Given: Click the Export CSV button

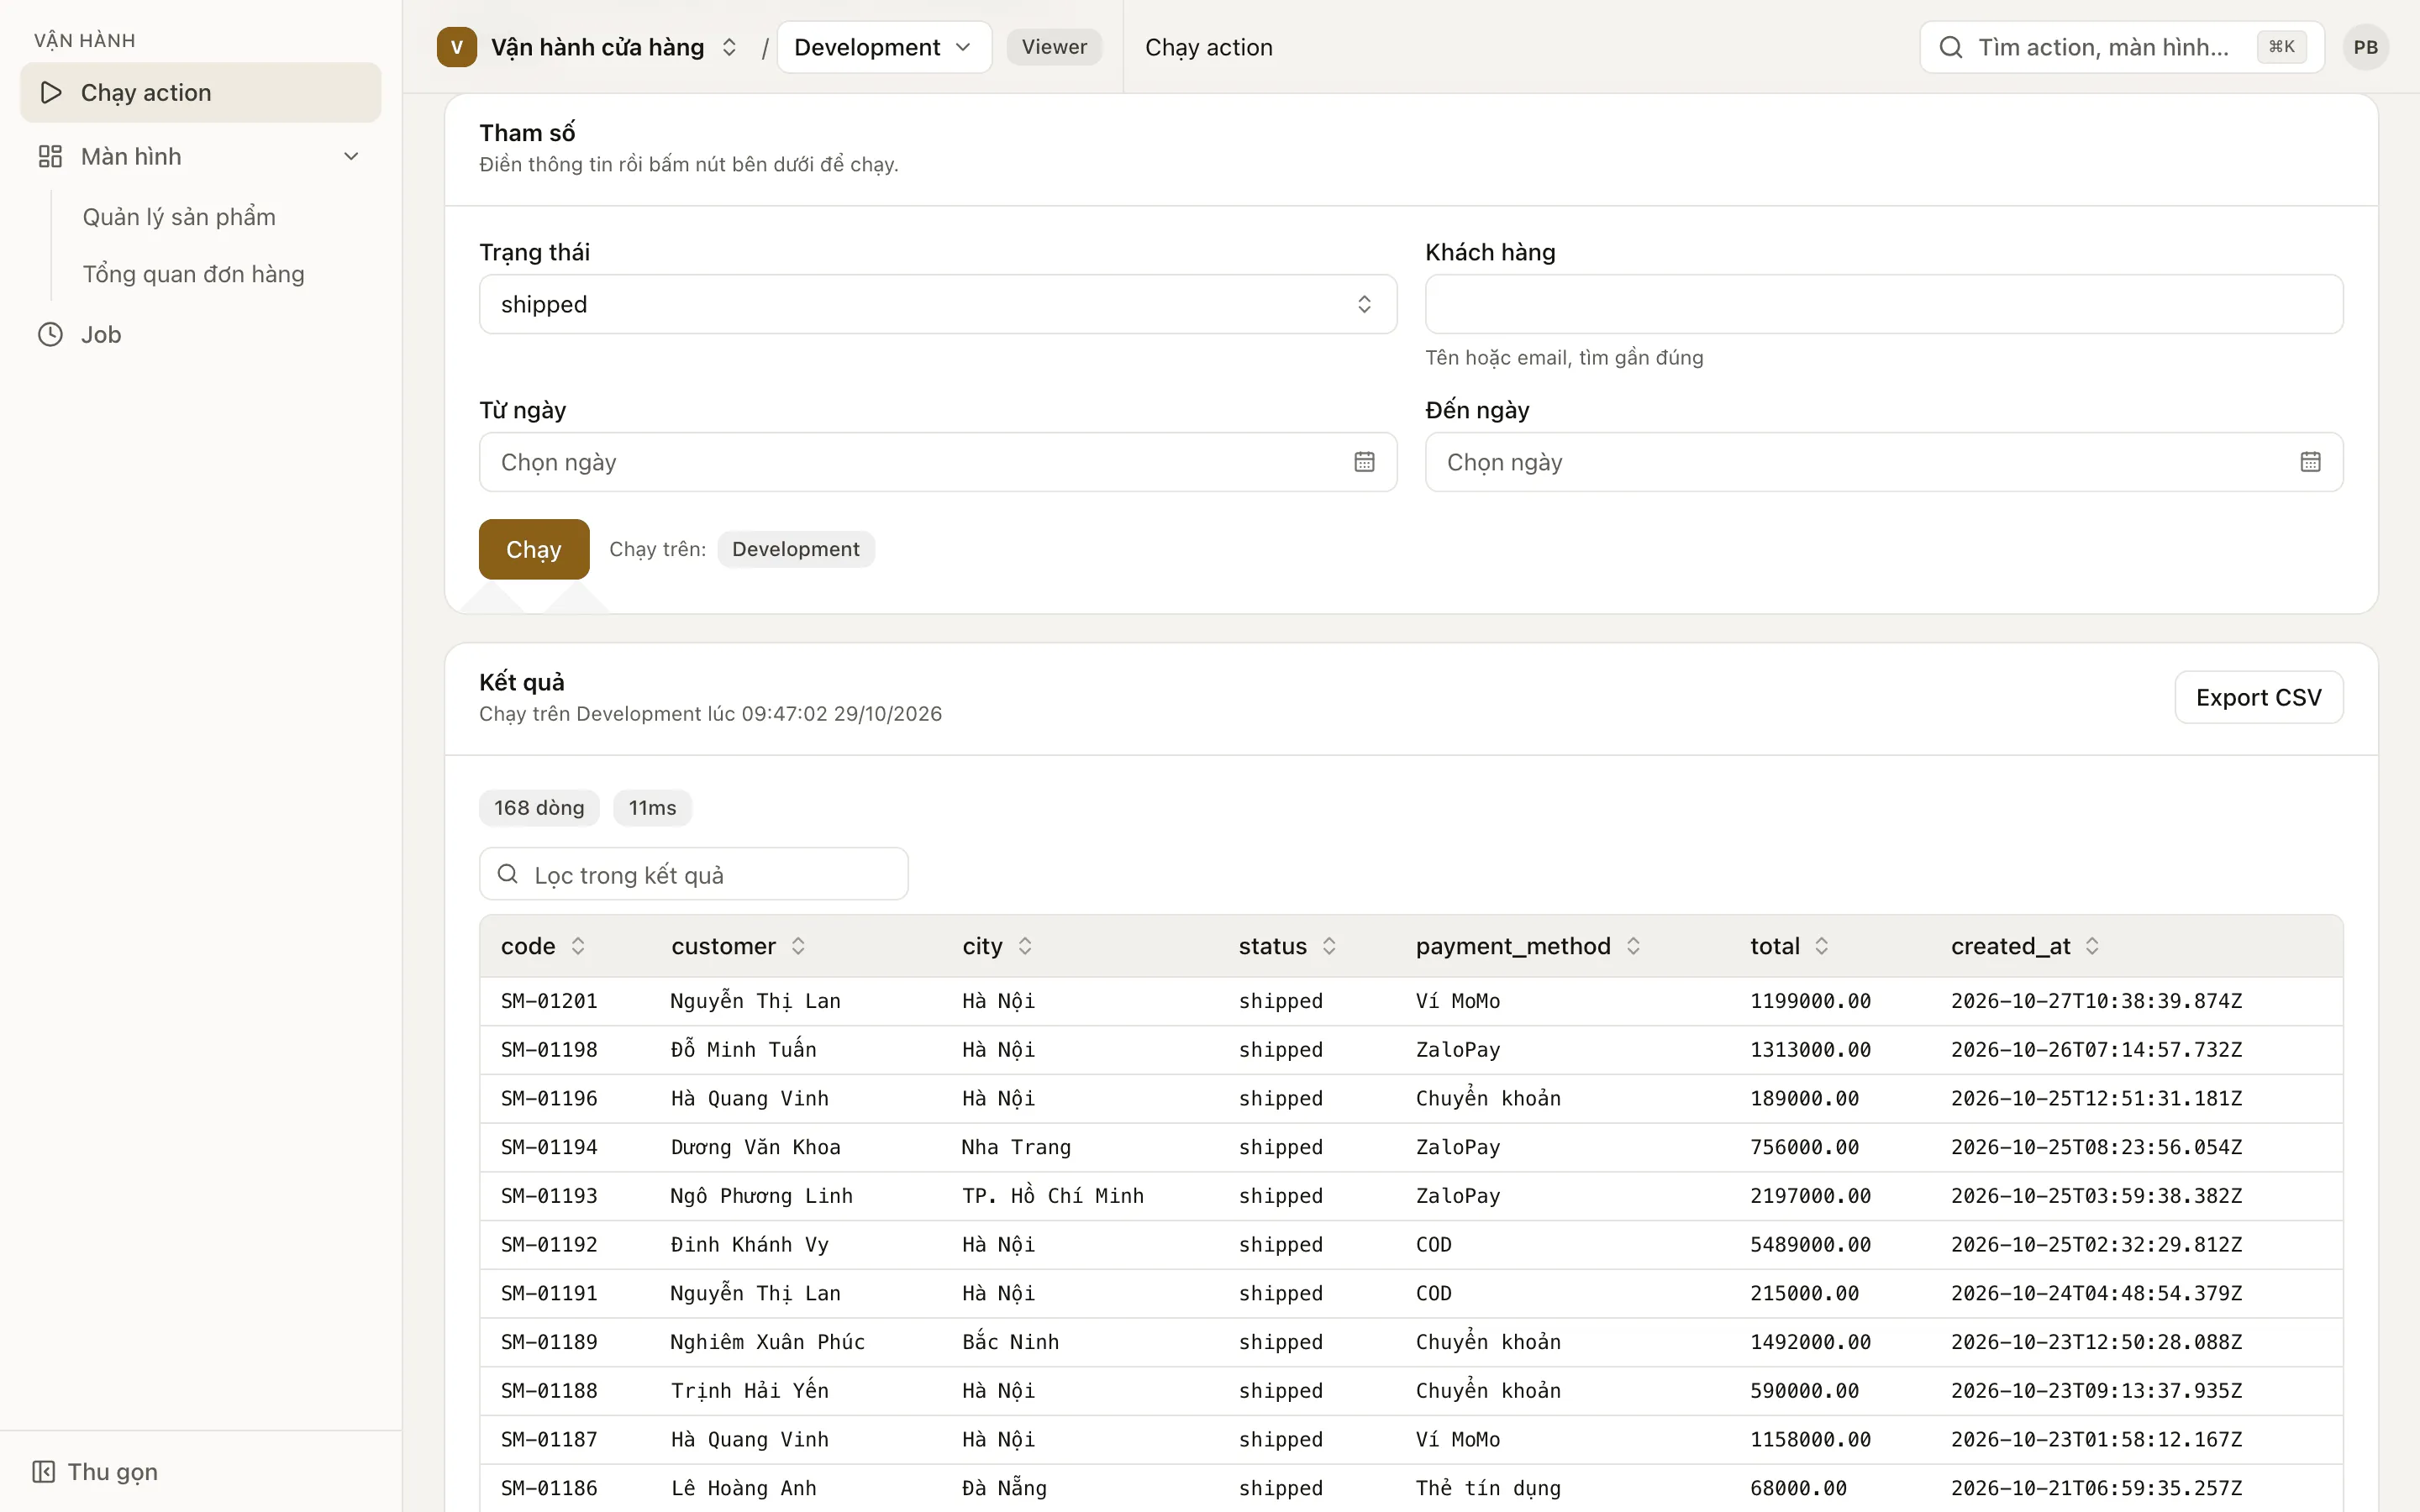Looking at the screenshot, I should (x=2258, y=697).
